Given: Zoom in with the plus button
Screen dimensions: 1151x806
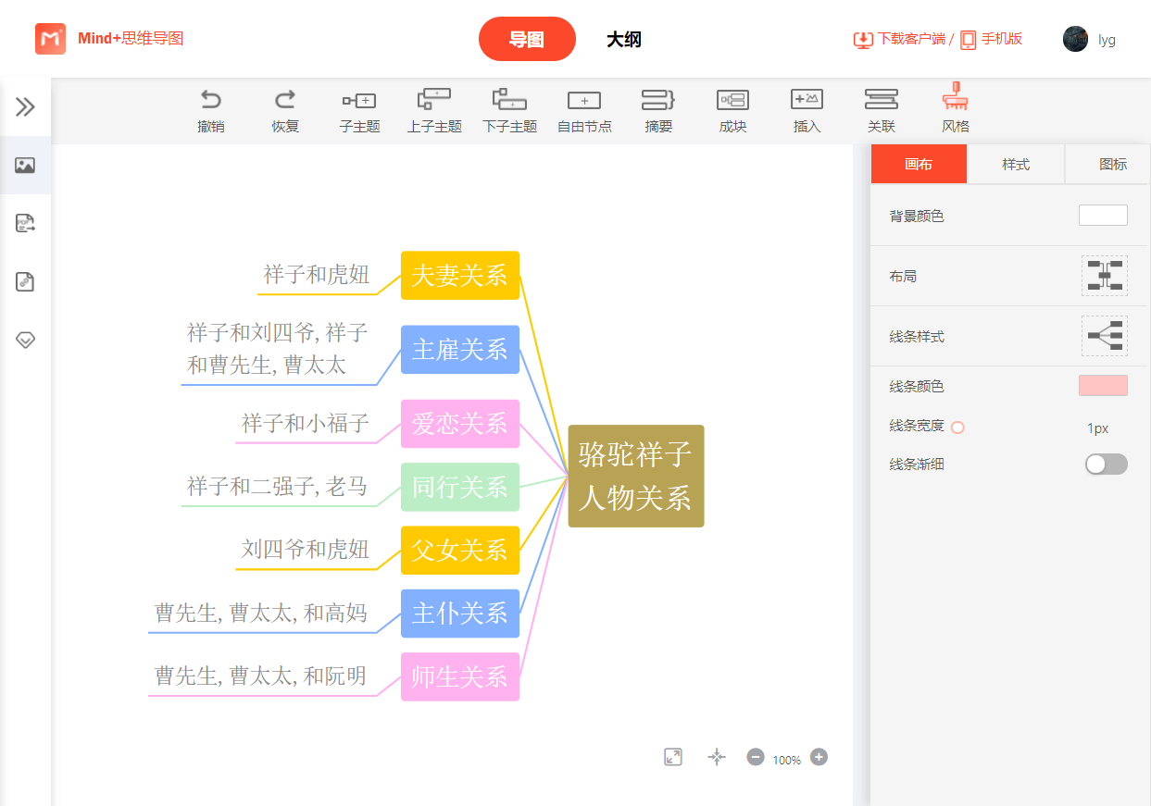Looking at the screenshot, I should (x=819, y=757).
